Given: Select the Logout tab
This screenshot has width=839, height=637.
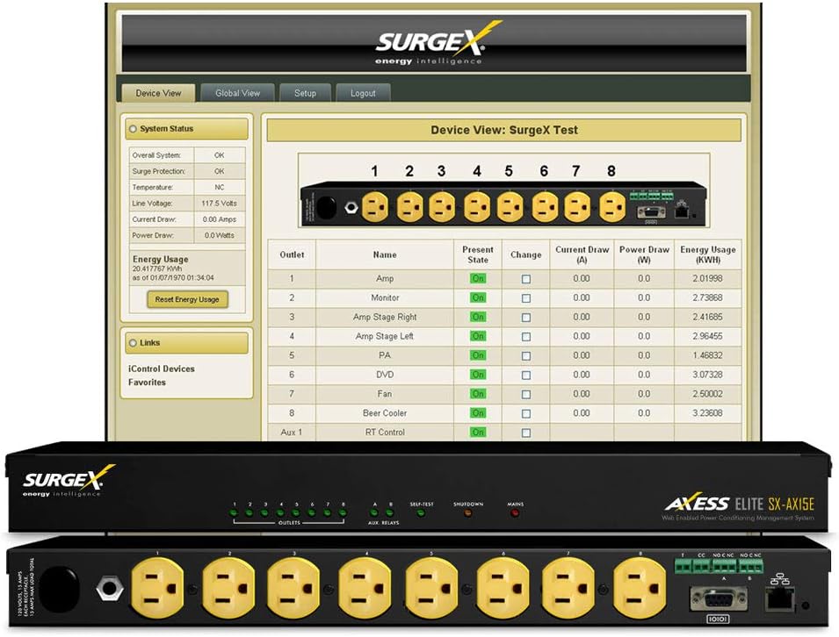Looking at the screenshot, I should coord(363,93).
